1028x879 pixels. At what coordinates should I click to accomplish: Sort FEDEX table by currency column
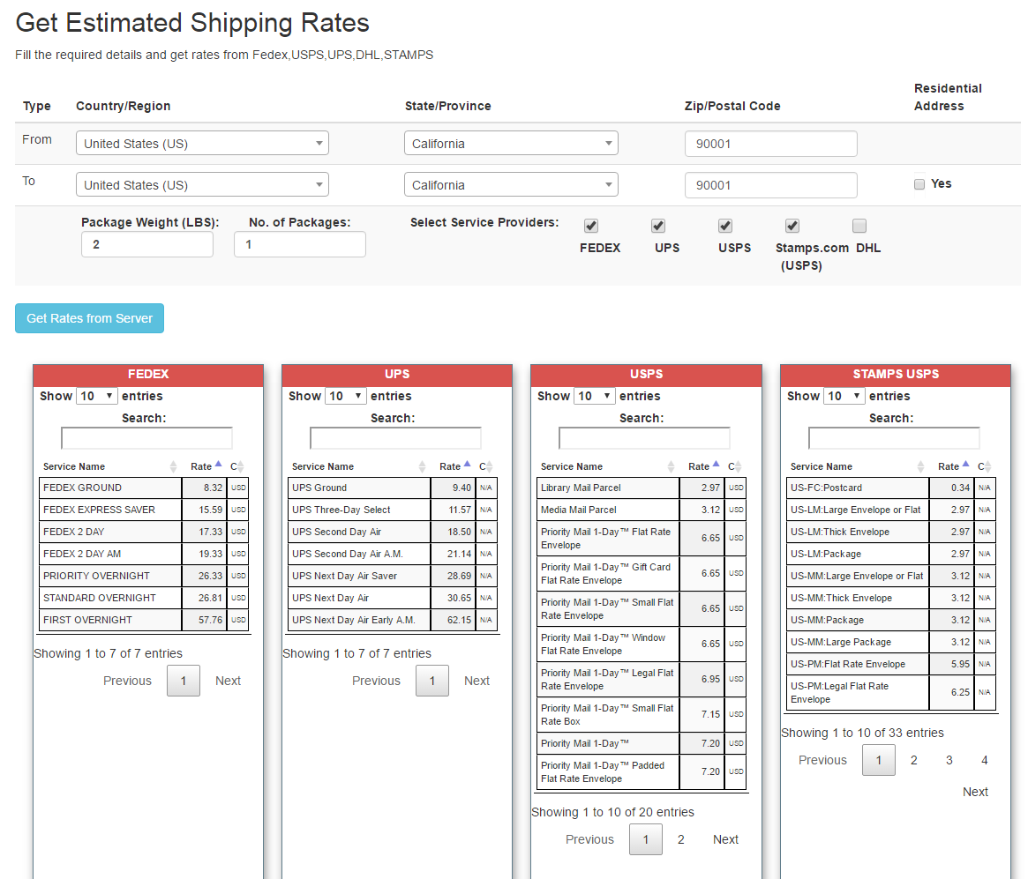click(x=237, y=466)
